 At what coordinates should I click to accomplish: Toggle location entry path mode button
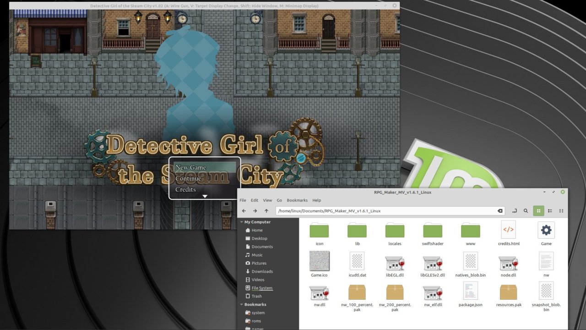point(515,211)
